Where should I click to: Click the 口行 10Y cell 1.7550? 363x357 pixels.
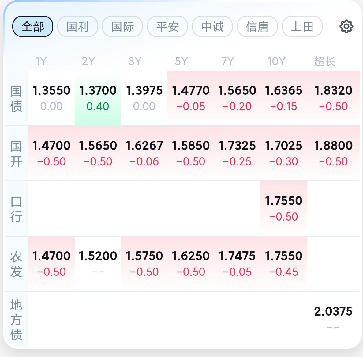283,209
